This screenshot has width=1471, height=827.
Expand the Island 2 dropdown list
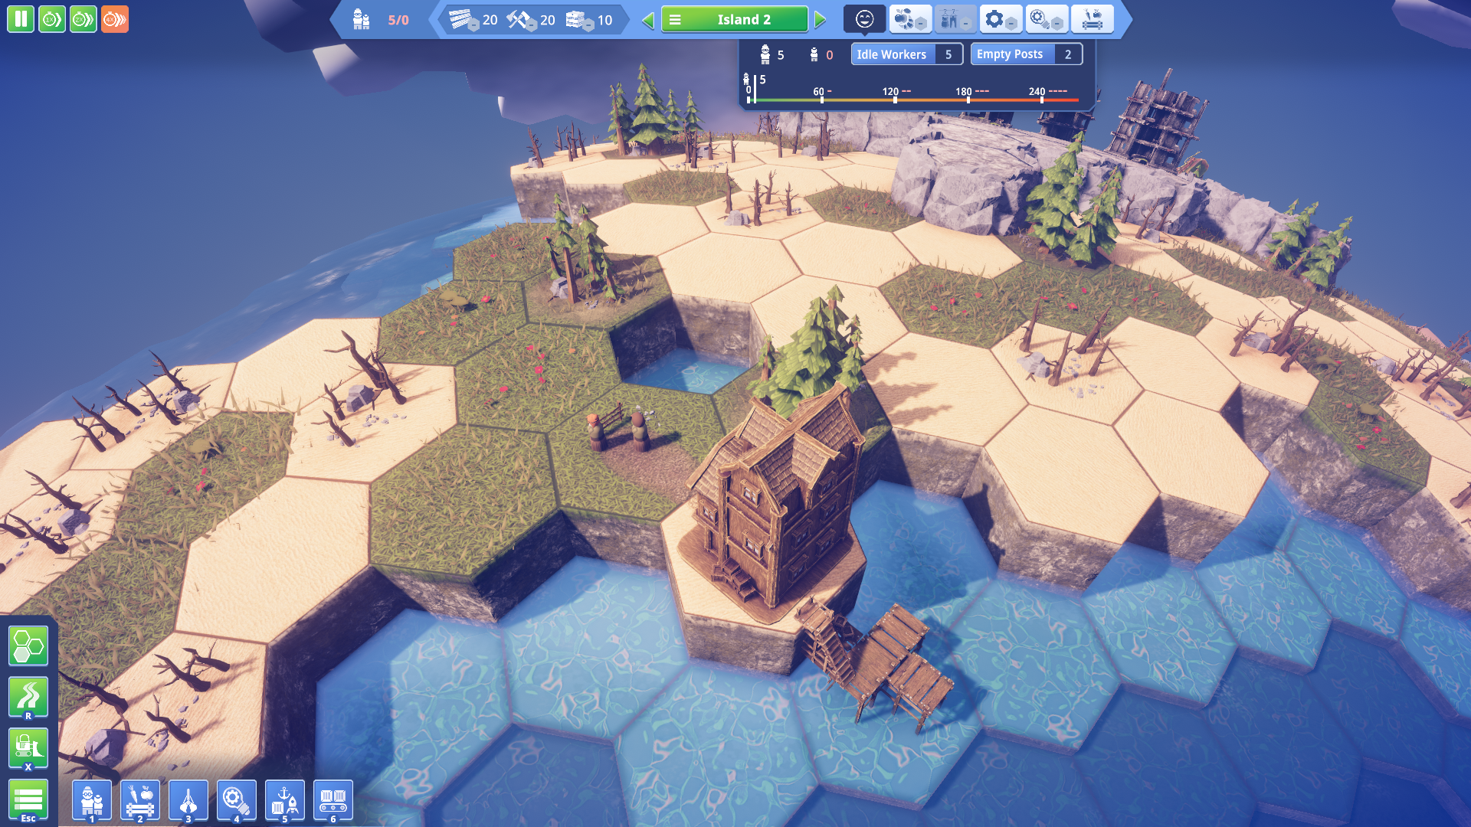(x=734, y=19)
